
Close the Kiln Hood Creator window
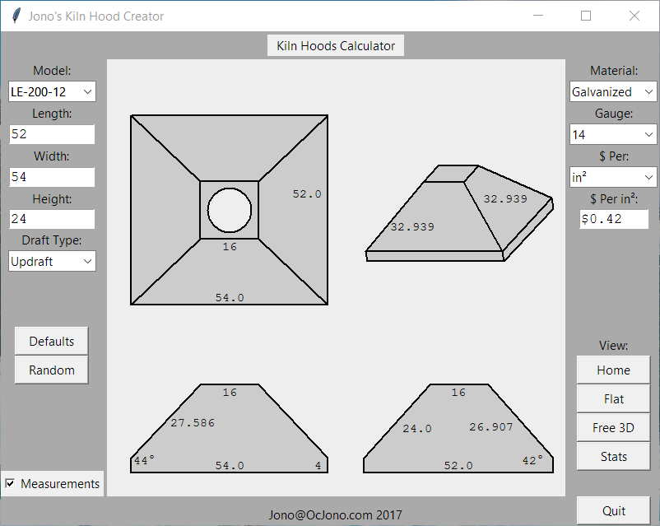click(634, 16)
